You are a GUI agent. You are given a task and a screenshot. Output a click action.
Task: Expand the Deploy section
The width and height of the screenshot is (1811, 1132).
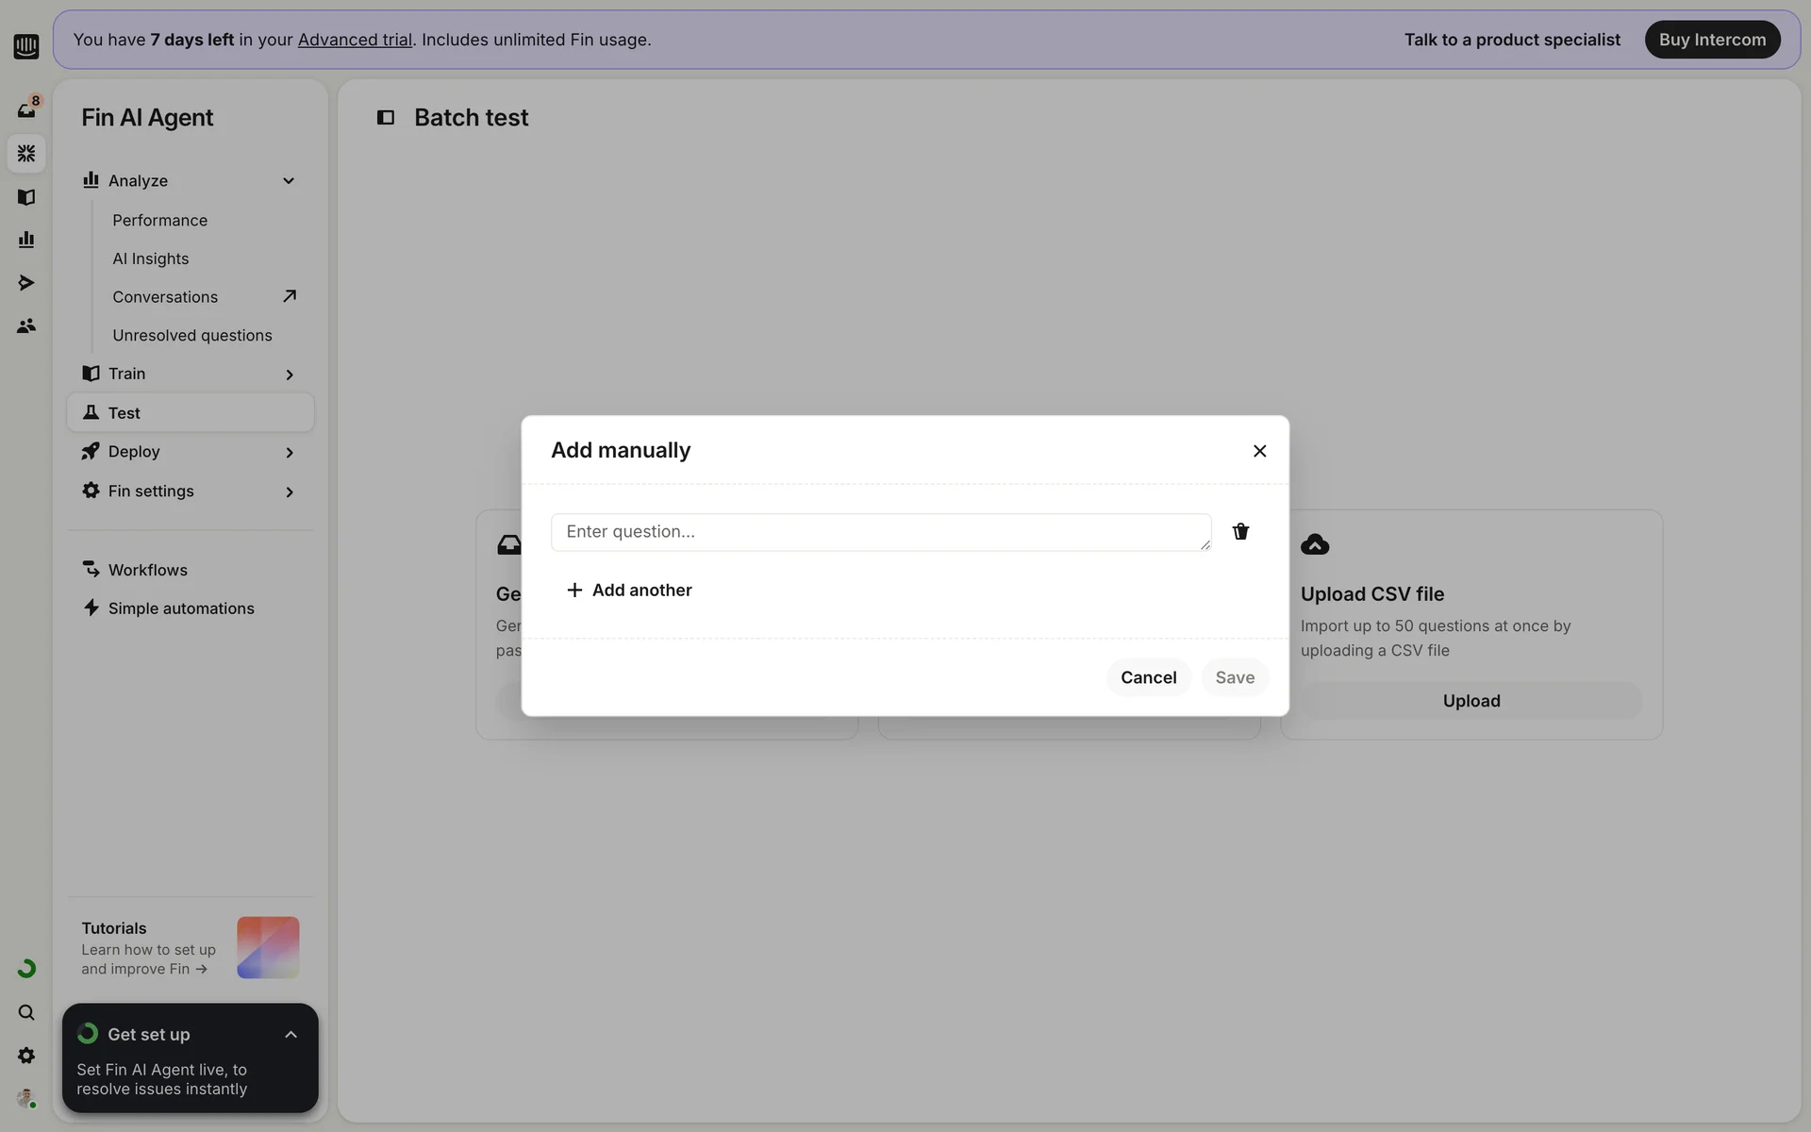pyautogui.click(x=289, y=453)
